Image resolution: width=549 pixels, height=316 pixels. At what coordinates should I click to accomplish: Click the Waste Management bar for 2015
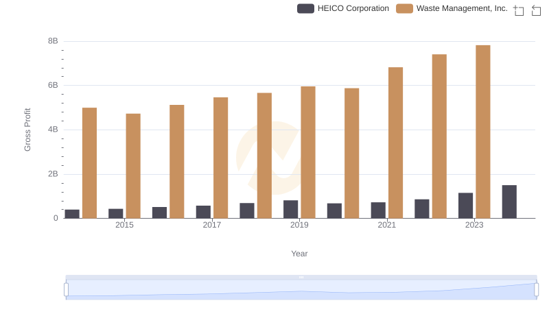pos(133,166)
